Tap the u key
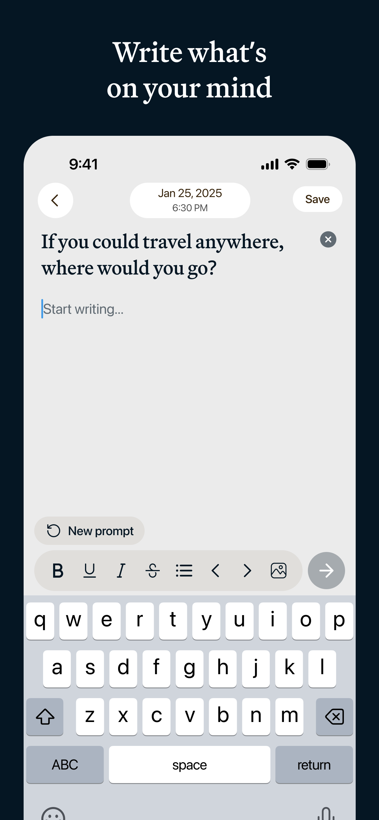This screenshot has width=379, height=820. [239, 621]
